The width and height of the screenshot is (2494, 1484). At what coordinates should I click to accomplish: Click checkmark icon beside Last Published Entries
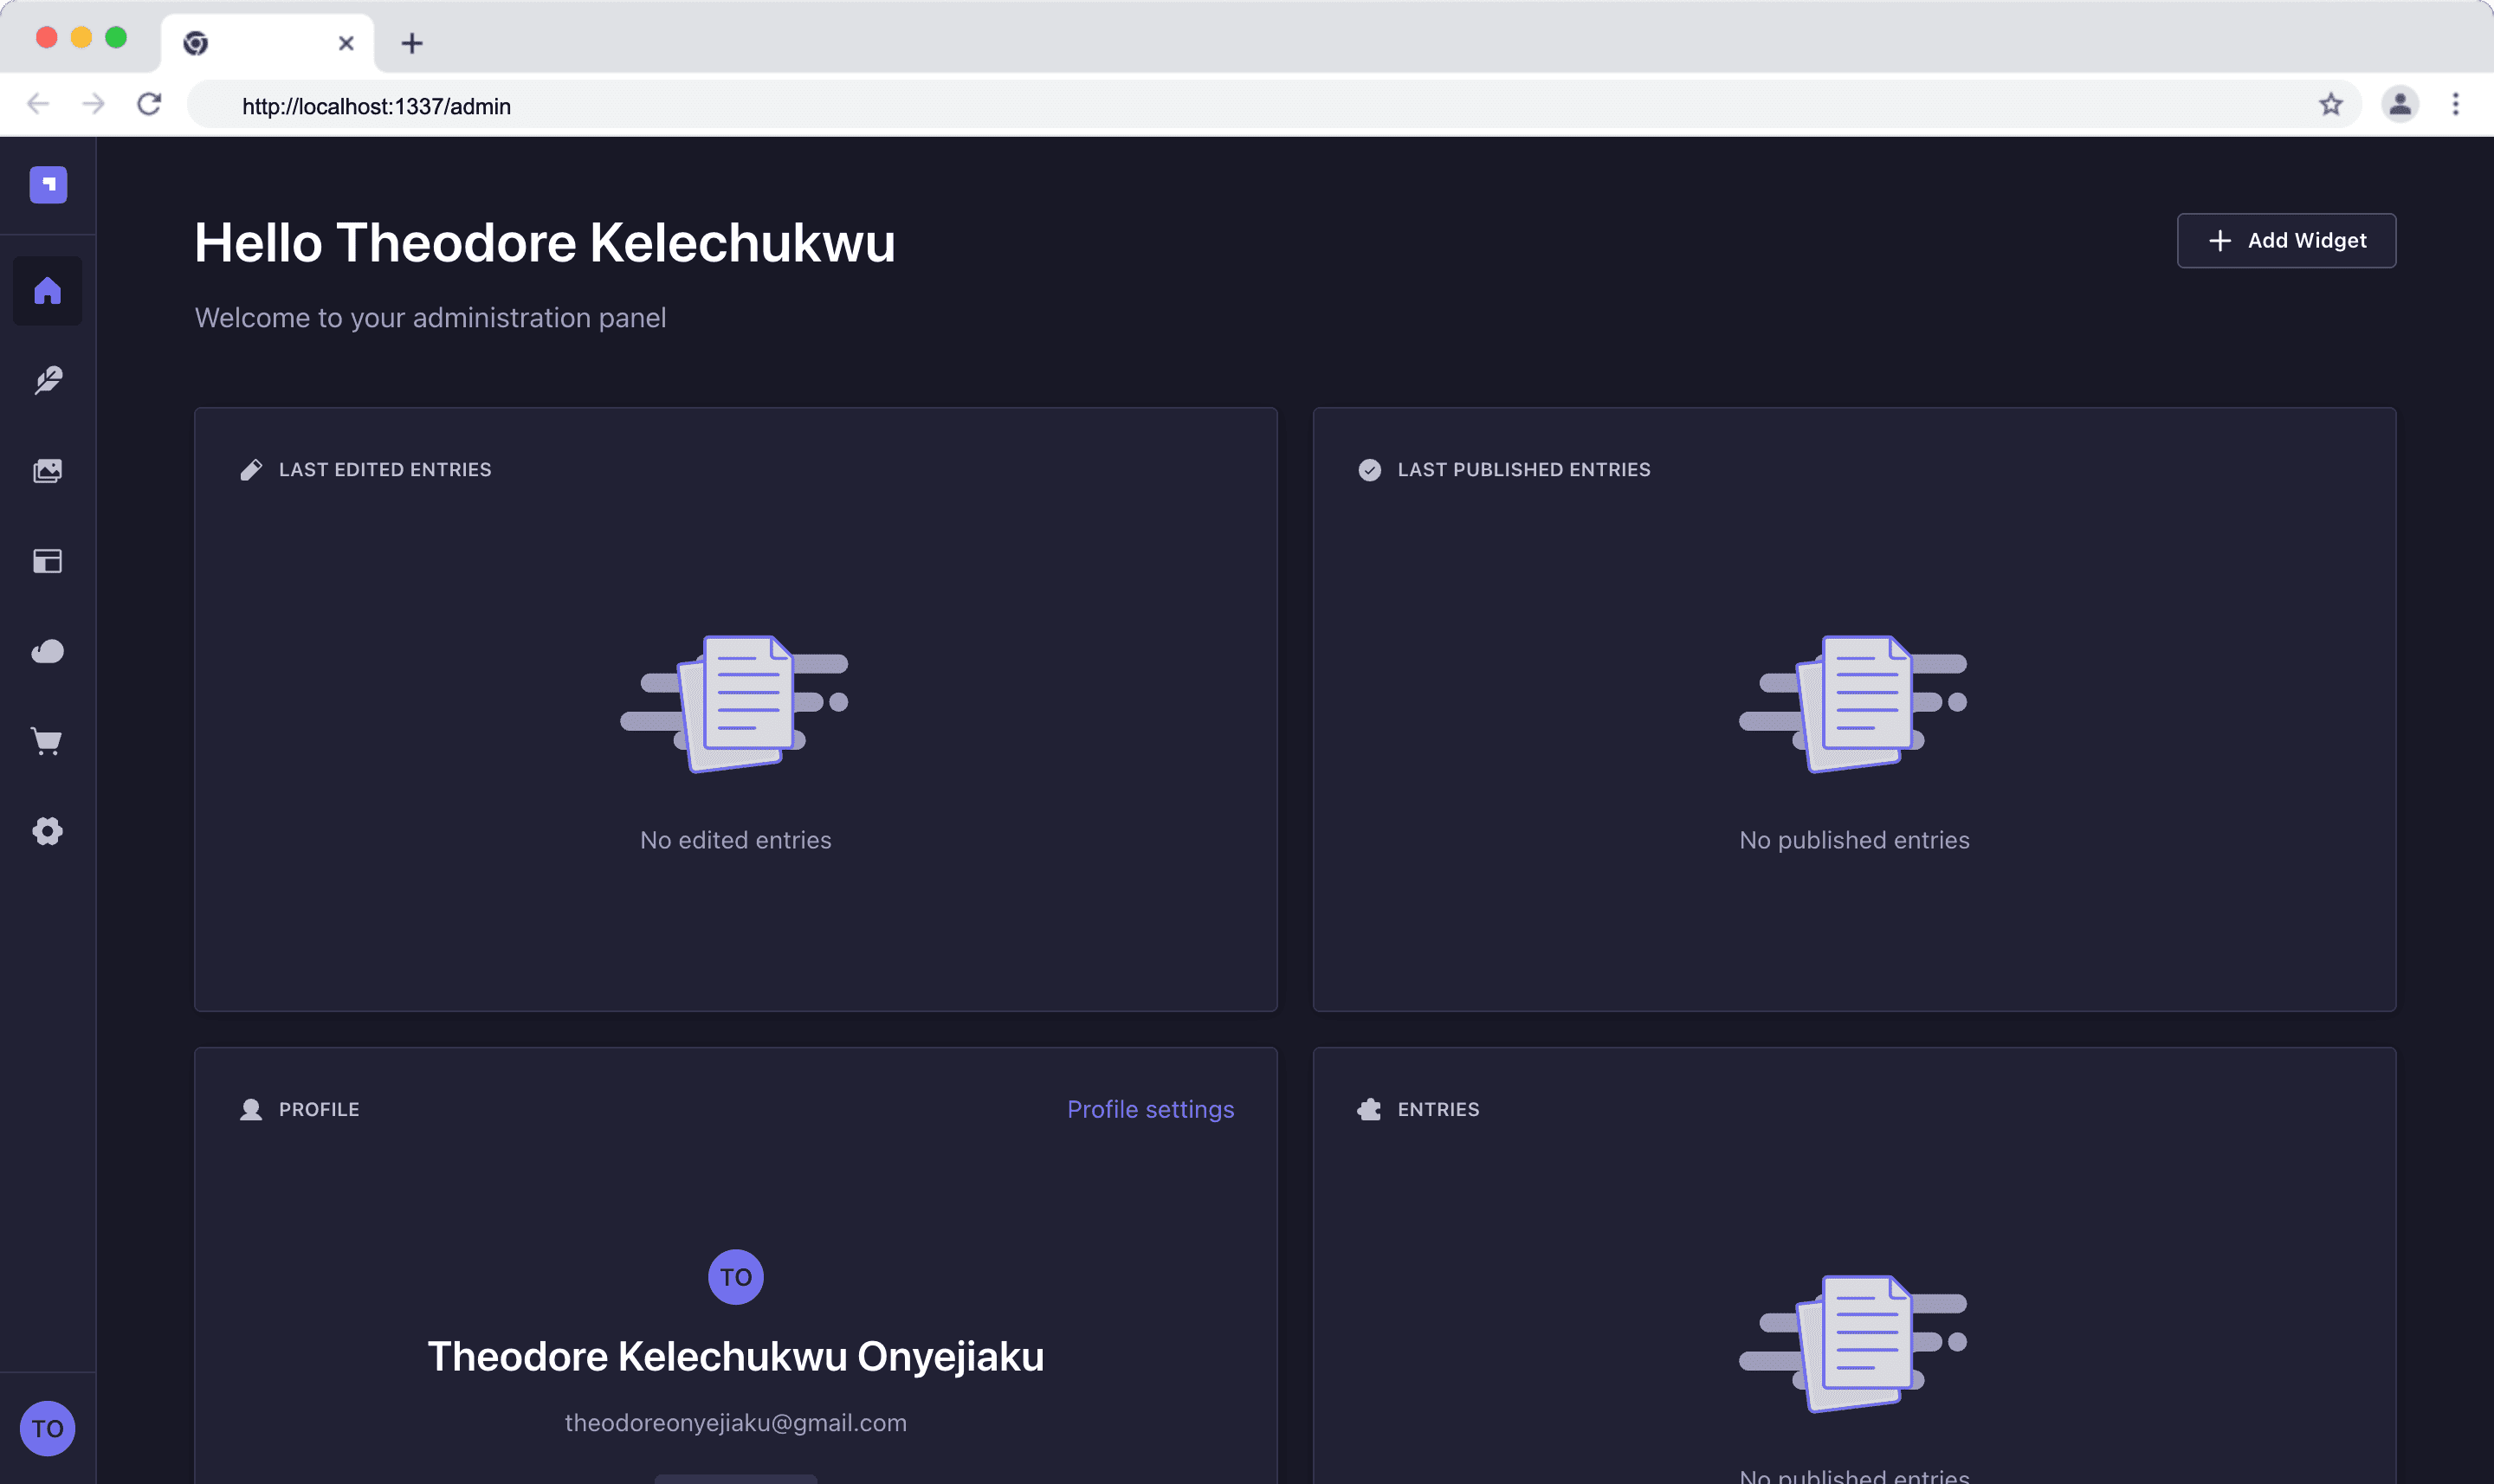[x=1370, y=470]
